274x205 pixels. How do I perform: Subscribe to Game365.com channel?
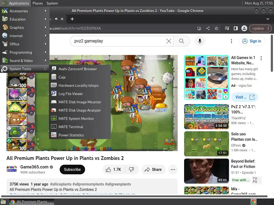72,169
